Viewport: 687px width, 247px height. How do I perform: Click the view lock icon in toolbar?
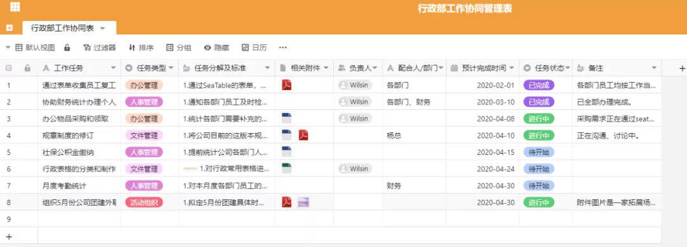point(67,48)
